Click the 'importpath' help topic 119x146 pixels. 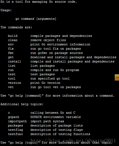point(17,121)
